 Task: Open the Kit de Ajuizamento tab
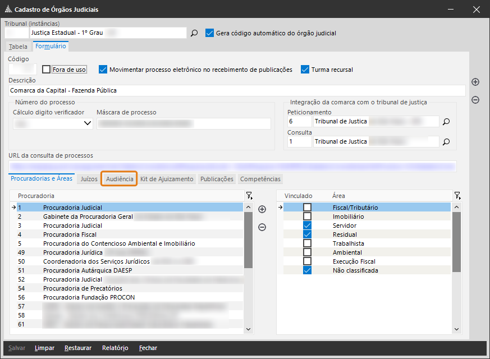pyautogui.click(x=167, y=179)
